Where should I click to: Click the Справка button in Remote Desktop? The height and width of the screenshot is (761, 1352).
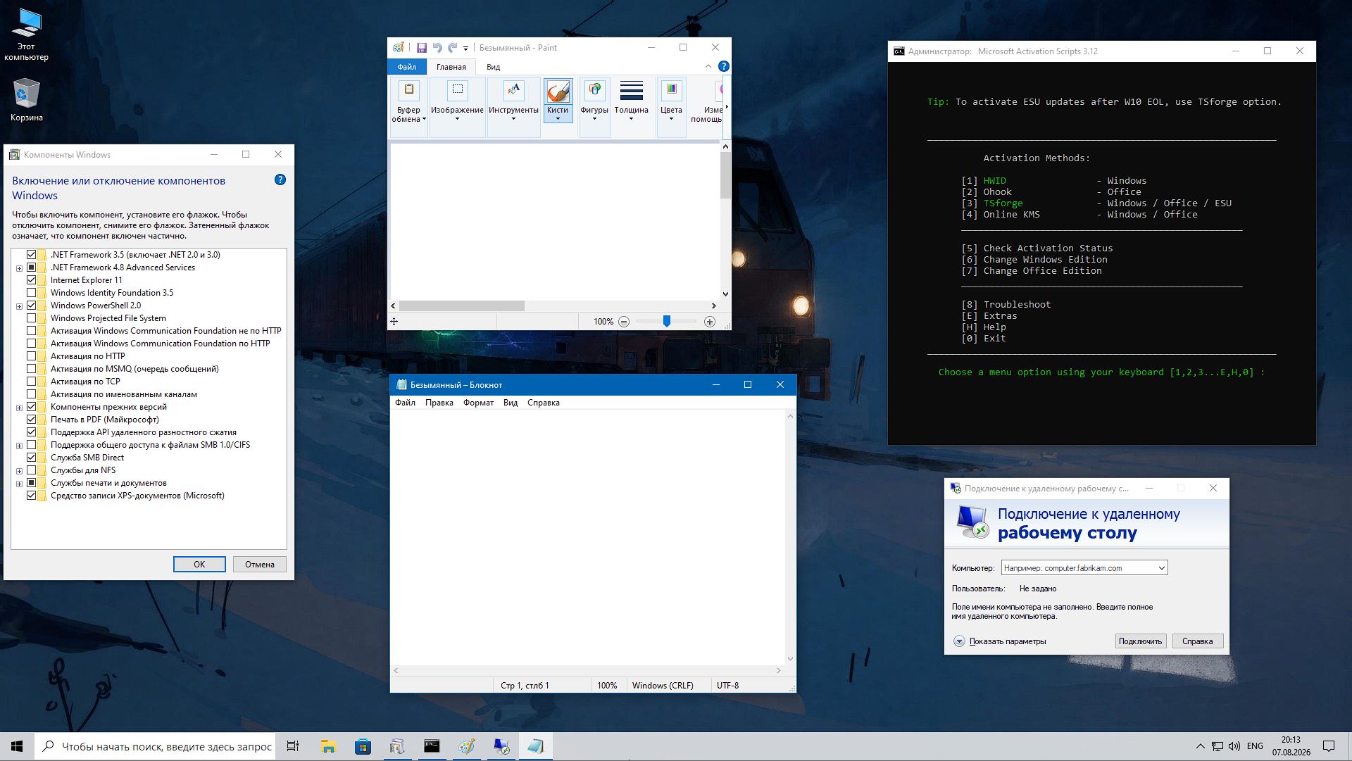(x=1197, y=641)
